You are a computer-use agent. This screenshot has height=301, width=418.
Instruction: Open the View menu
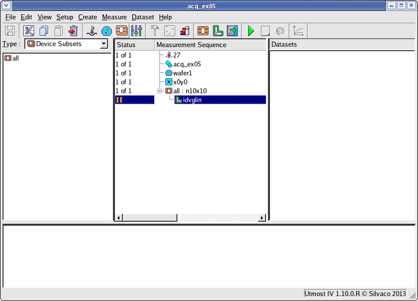(45, 17)
